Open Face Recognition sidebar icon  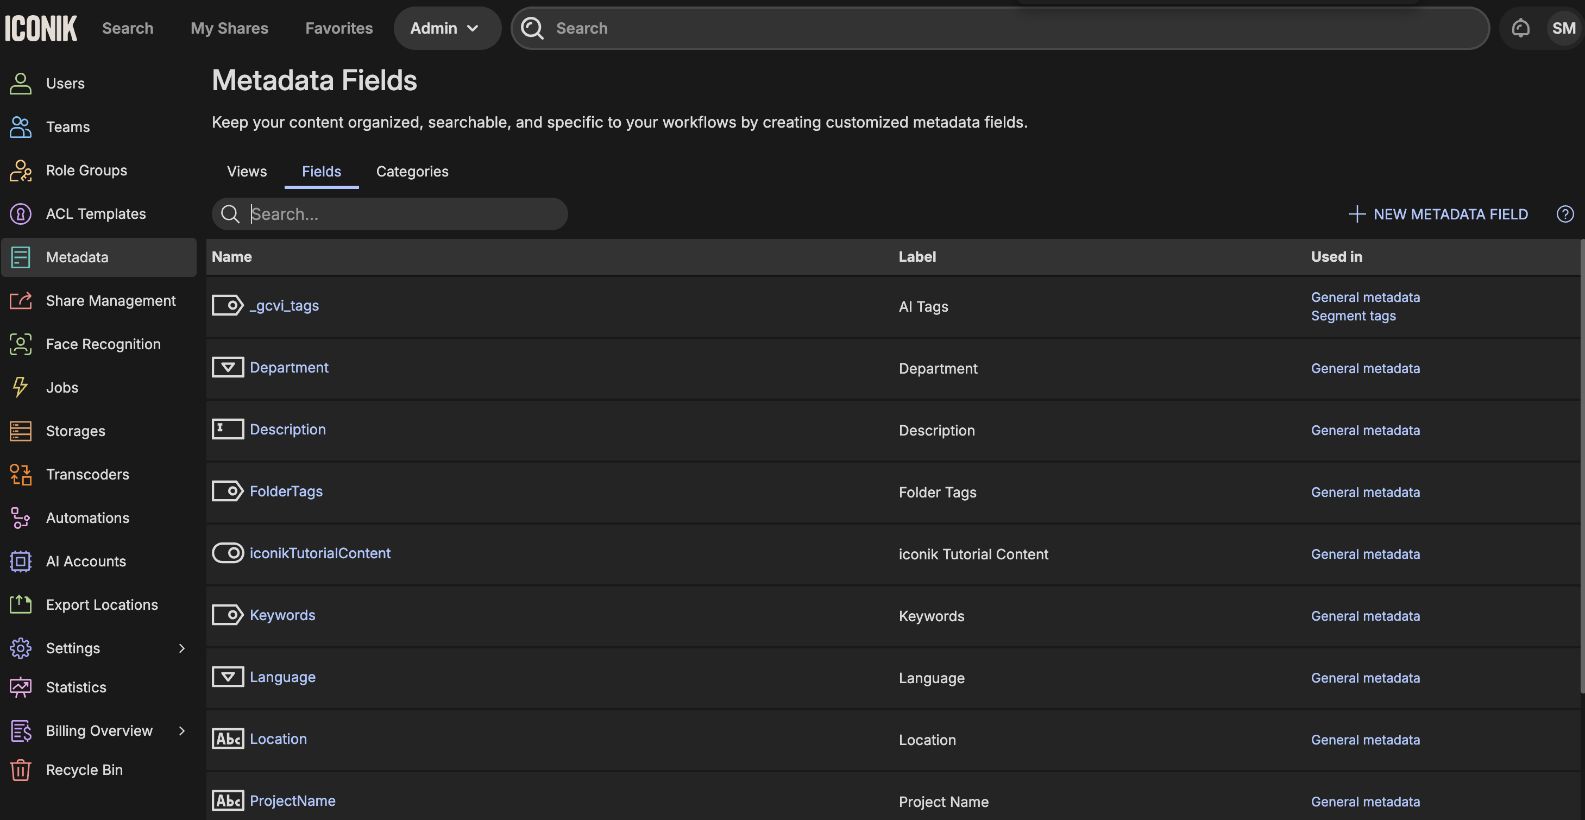pos(20,344)
